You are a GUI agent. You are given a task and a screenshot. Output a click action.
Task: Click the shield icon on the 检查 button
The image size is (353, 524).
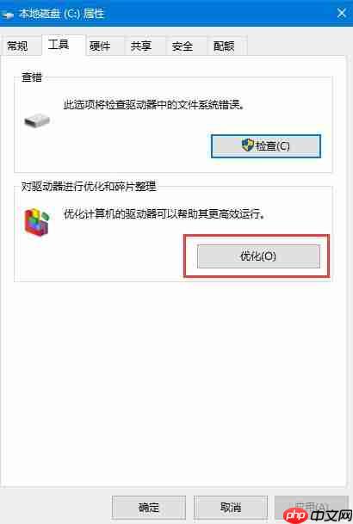[248, 145]
